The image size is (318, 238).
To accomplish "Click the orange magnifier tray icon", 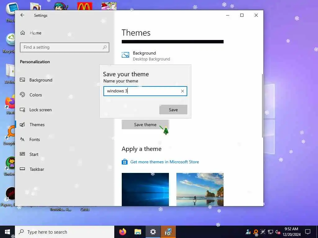I will pos(256,232).
